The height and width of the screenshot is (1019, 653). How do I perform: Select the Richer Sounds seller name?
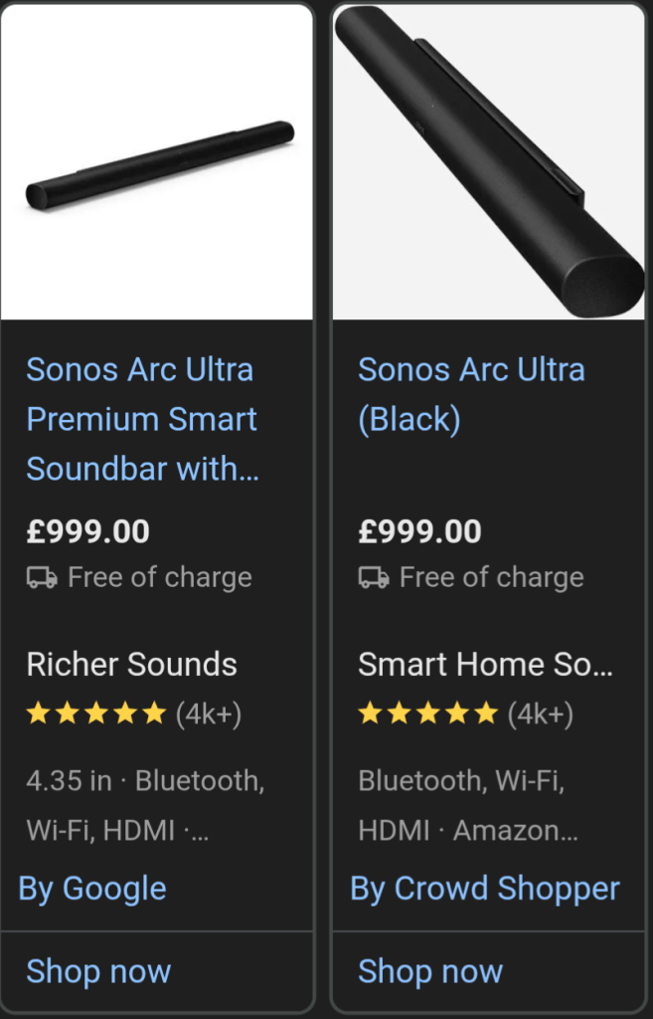130,664
